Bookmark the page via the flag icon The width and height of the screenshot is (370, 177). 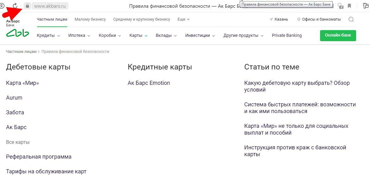click(350, 5)
